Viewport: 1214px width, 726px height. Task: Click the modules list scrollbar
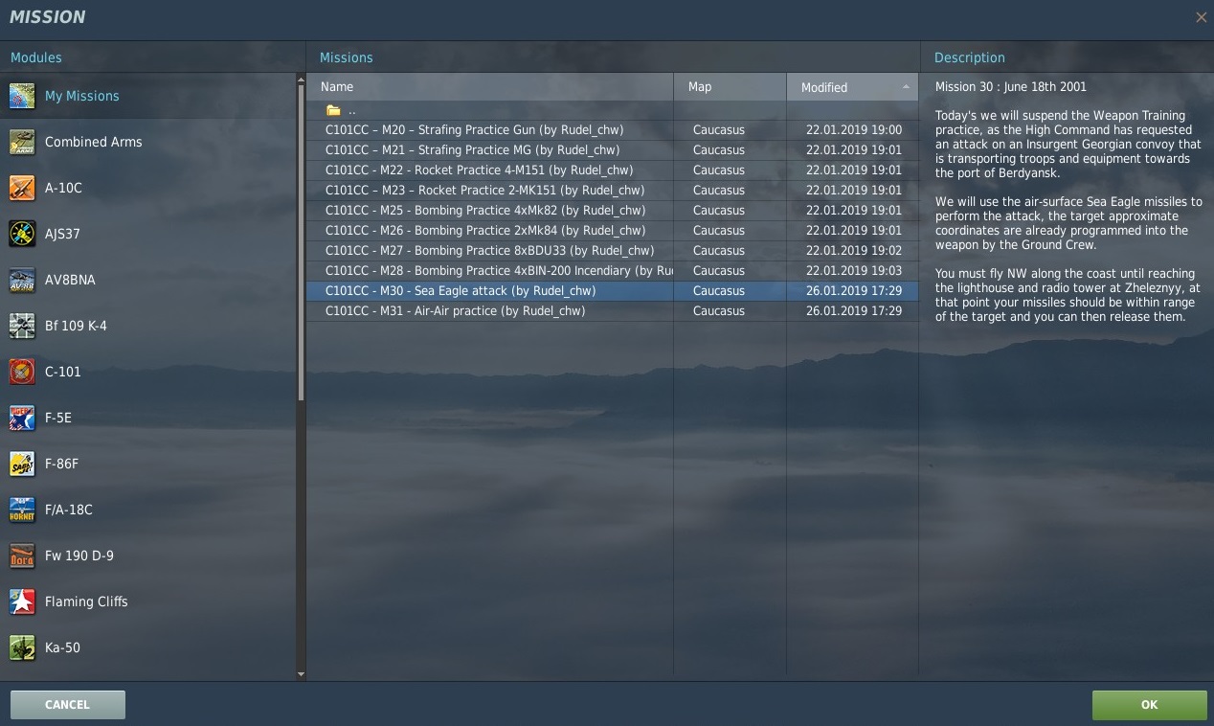pos(301,239)
